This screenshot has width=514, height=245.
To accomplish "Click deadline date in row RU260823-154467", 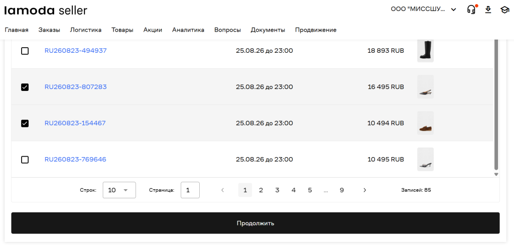I will pos(264,124).
